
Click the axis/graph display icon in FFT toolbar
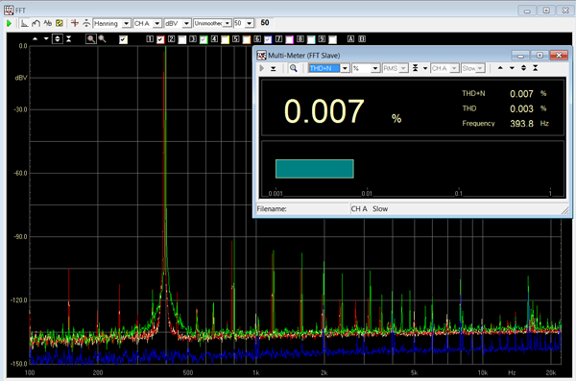[x=24, y=24]
